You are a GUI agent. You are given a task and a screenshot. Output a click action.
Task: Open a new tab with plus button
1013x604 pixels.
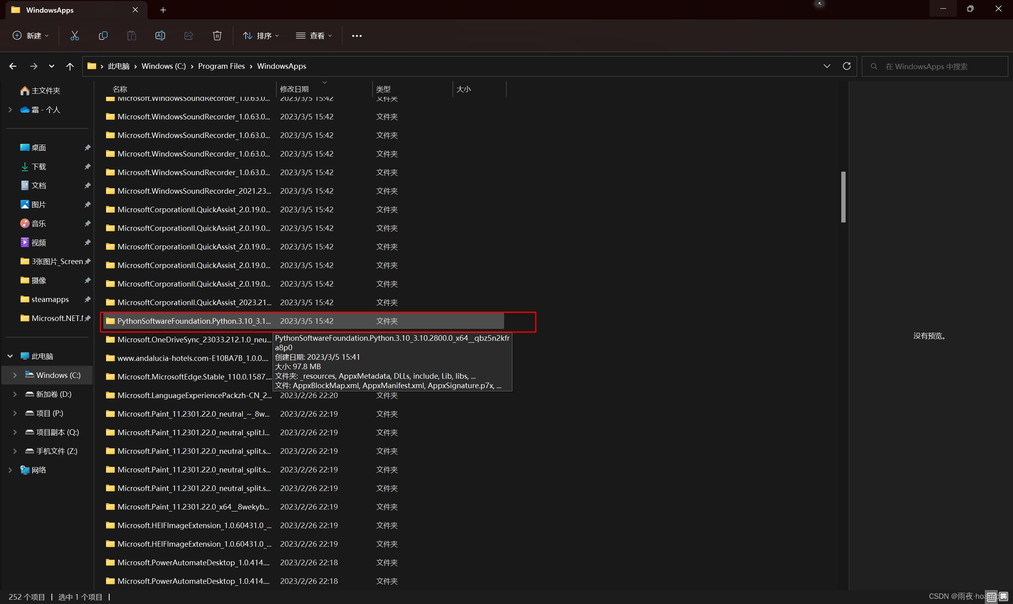point(163,10)
